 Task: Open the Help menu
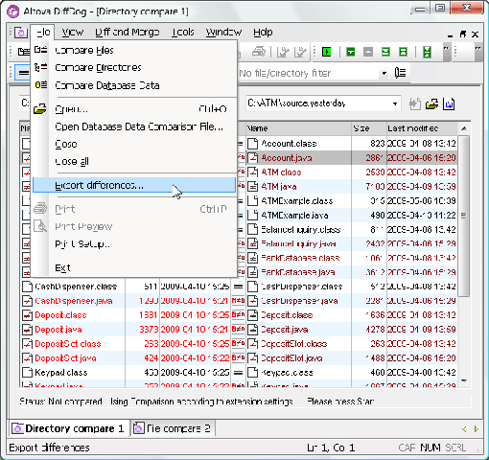pyautogui.click(x=263, y=33)
